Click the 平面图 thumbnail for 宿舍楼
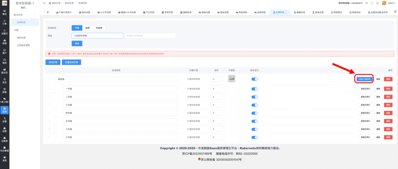This screenshot has width=398, height=169. click(x=232, y=79)
